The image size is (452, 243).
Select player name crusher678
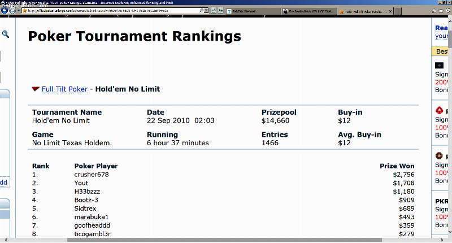click(92, 175)
